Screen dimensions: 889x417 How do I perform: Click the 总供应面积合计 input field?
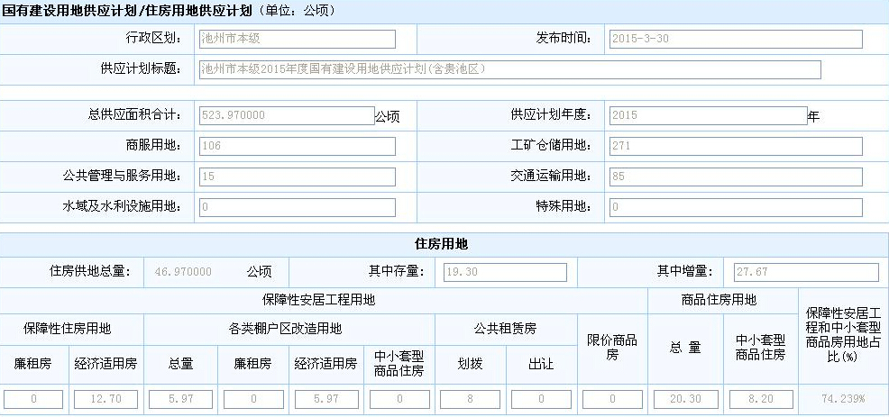coord(285,115)
